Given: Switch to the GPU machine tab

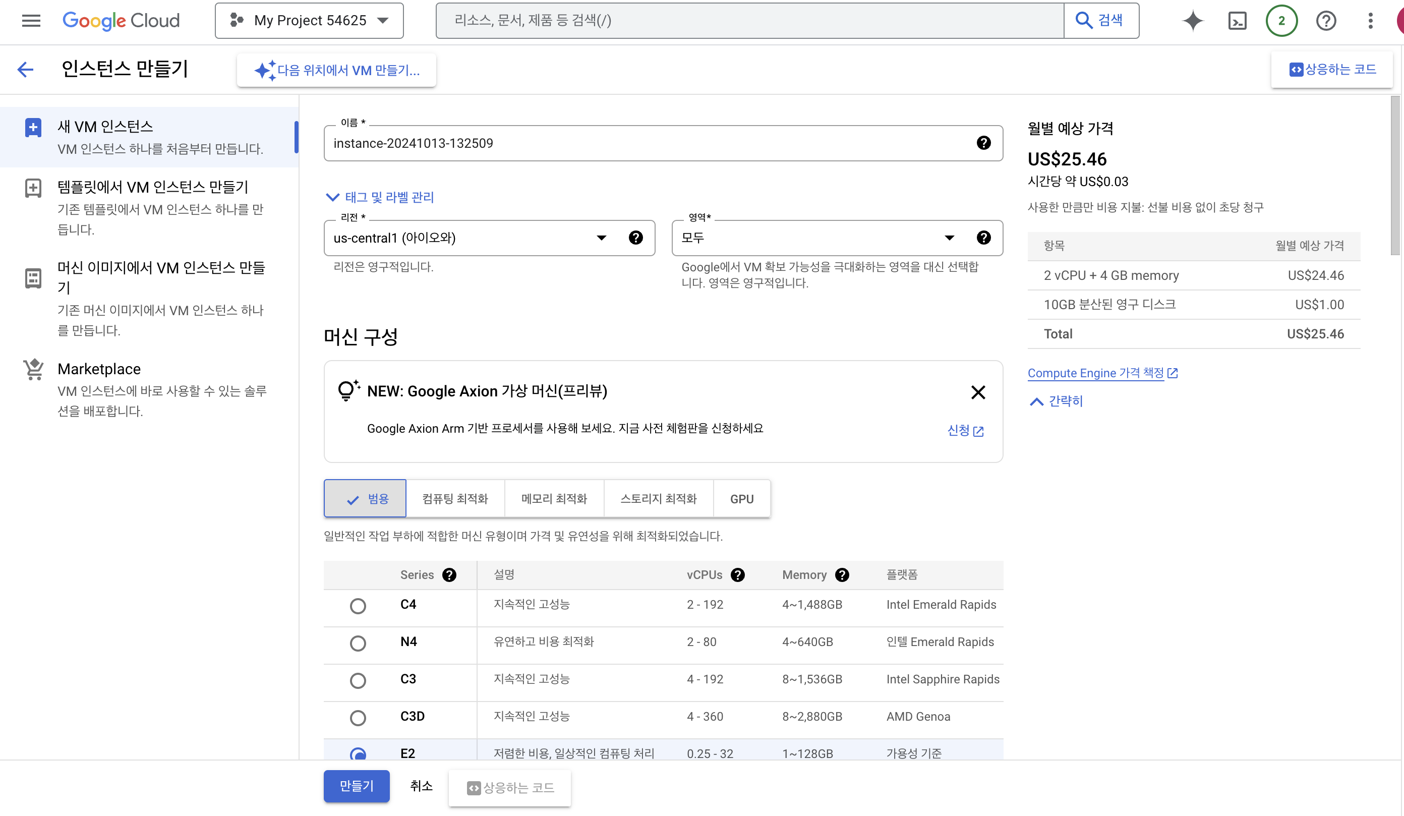Looking at the screenshot, I should click(741, 498).
